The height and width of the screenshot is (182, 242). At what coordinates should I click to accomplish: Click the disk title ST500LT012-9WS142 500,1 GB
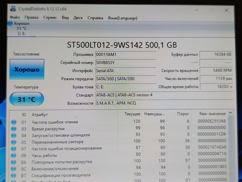coord(122,45)
